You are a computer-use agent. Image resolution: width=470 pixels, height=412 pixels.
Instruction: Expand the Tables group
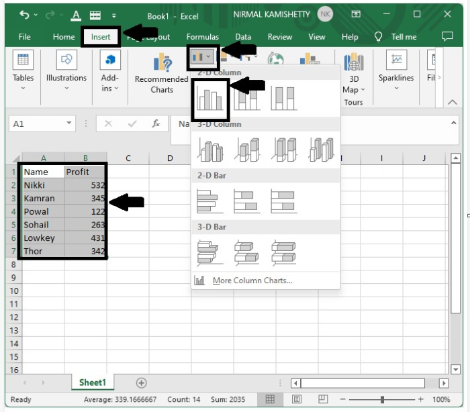click(23, 71)
